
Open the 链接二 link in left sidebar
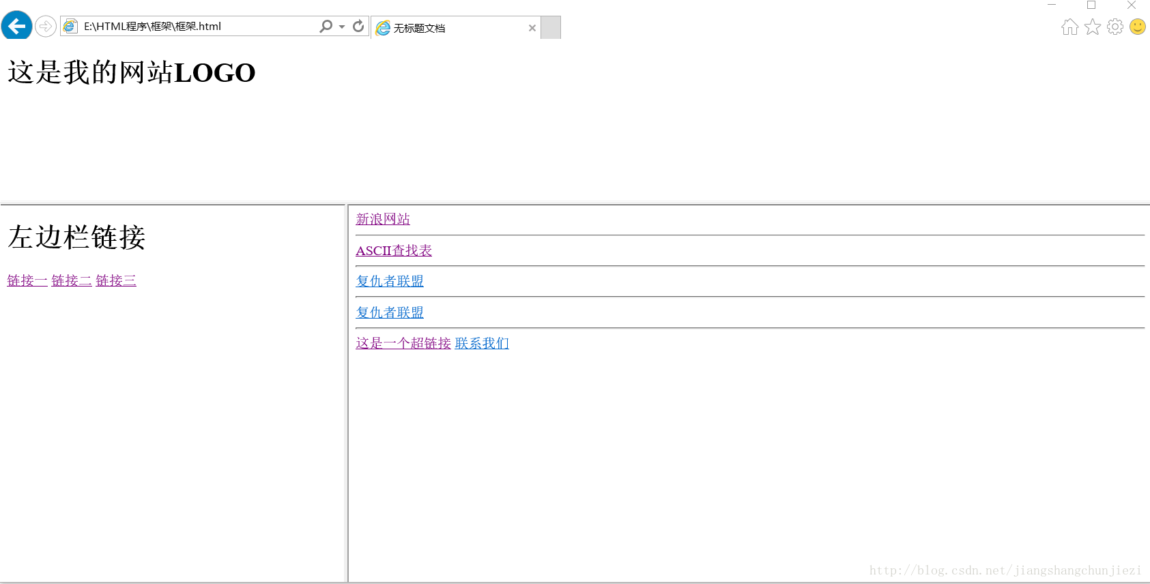coord(72,280)
